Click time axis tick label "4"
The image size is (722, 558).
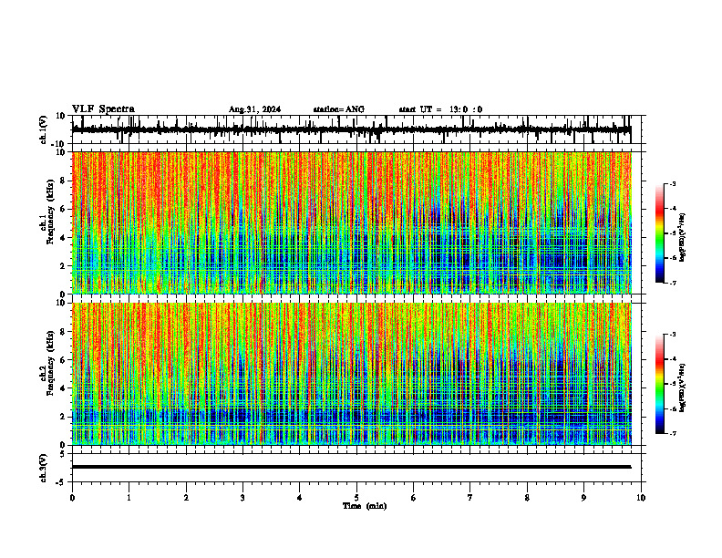pyautogui.click(x=300, y=498)
